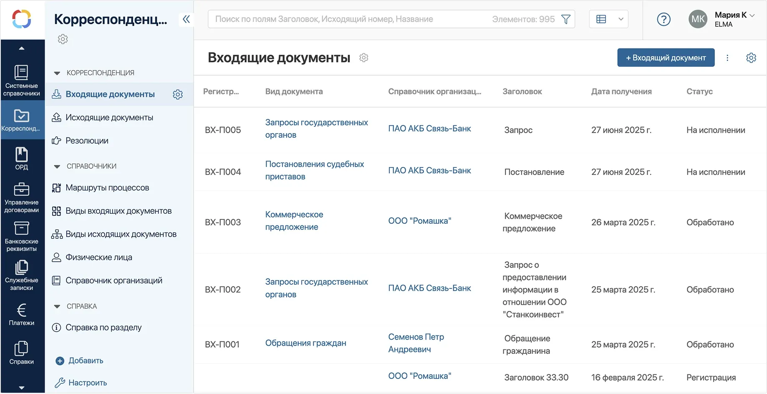Image resolution: width=767 pixels, height=394 pixels.
Task: Collapse the СПРАВКА section
Action: click(x=57, y=306)
